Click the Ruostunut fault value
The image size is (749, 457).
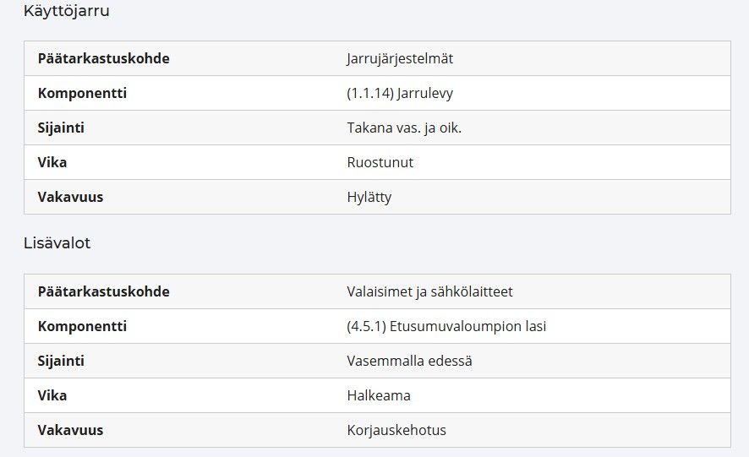380,162
